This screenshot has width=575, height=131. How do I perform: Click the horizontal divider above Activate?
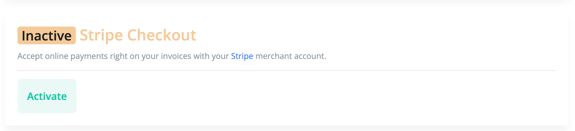pyautogui.click(x=286, y=71)
